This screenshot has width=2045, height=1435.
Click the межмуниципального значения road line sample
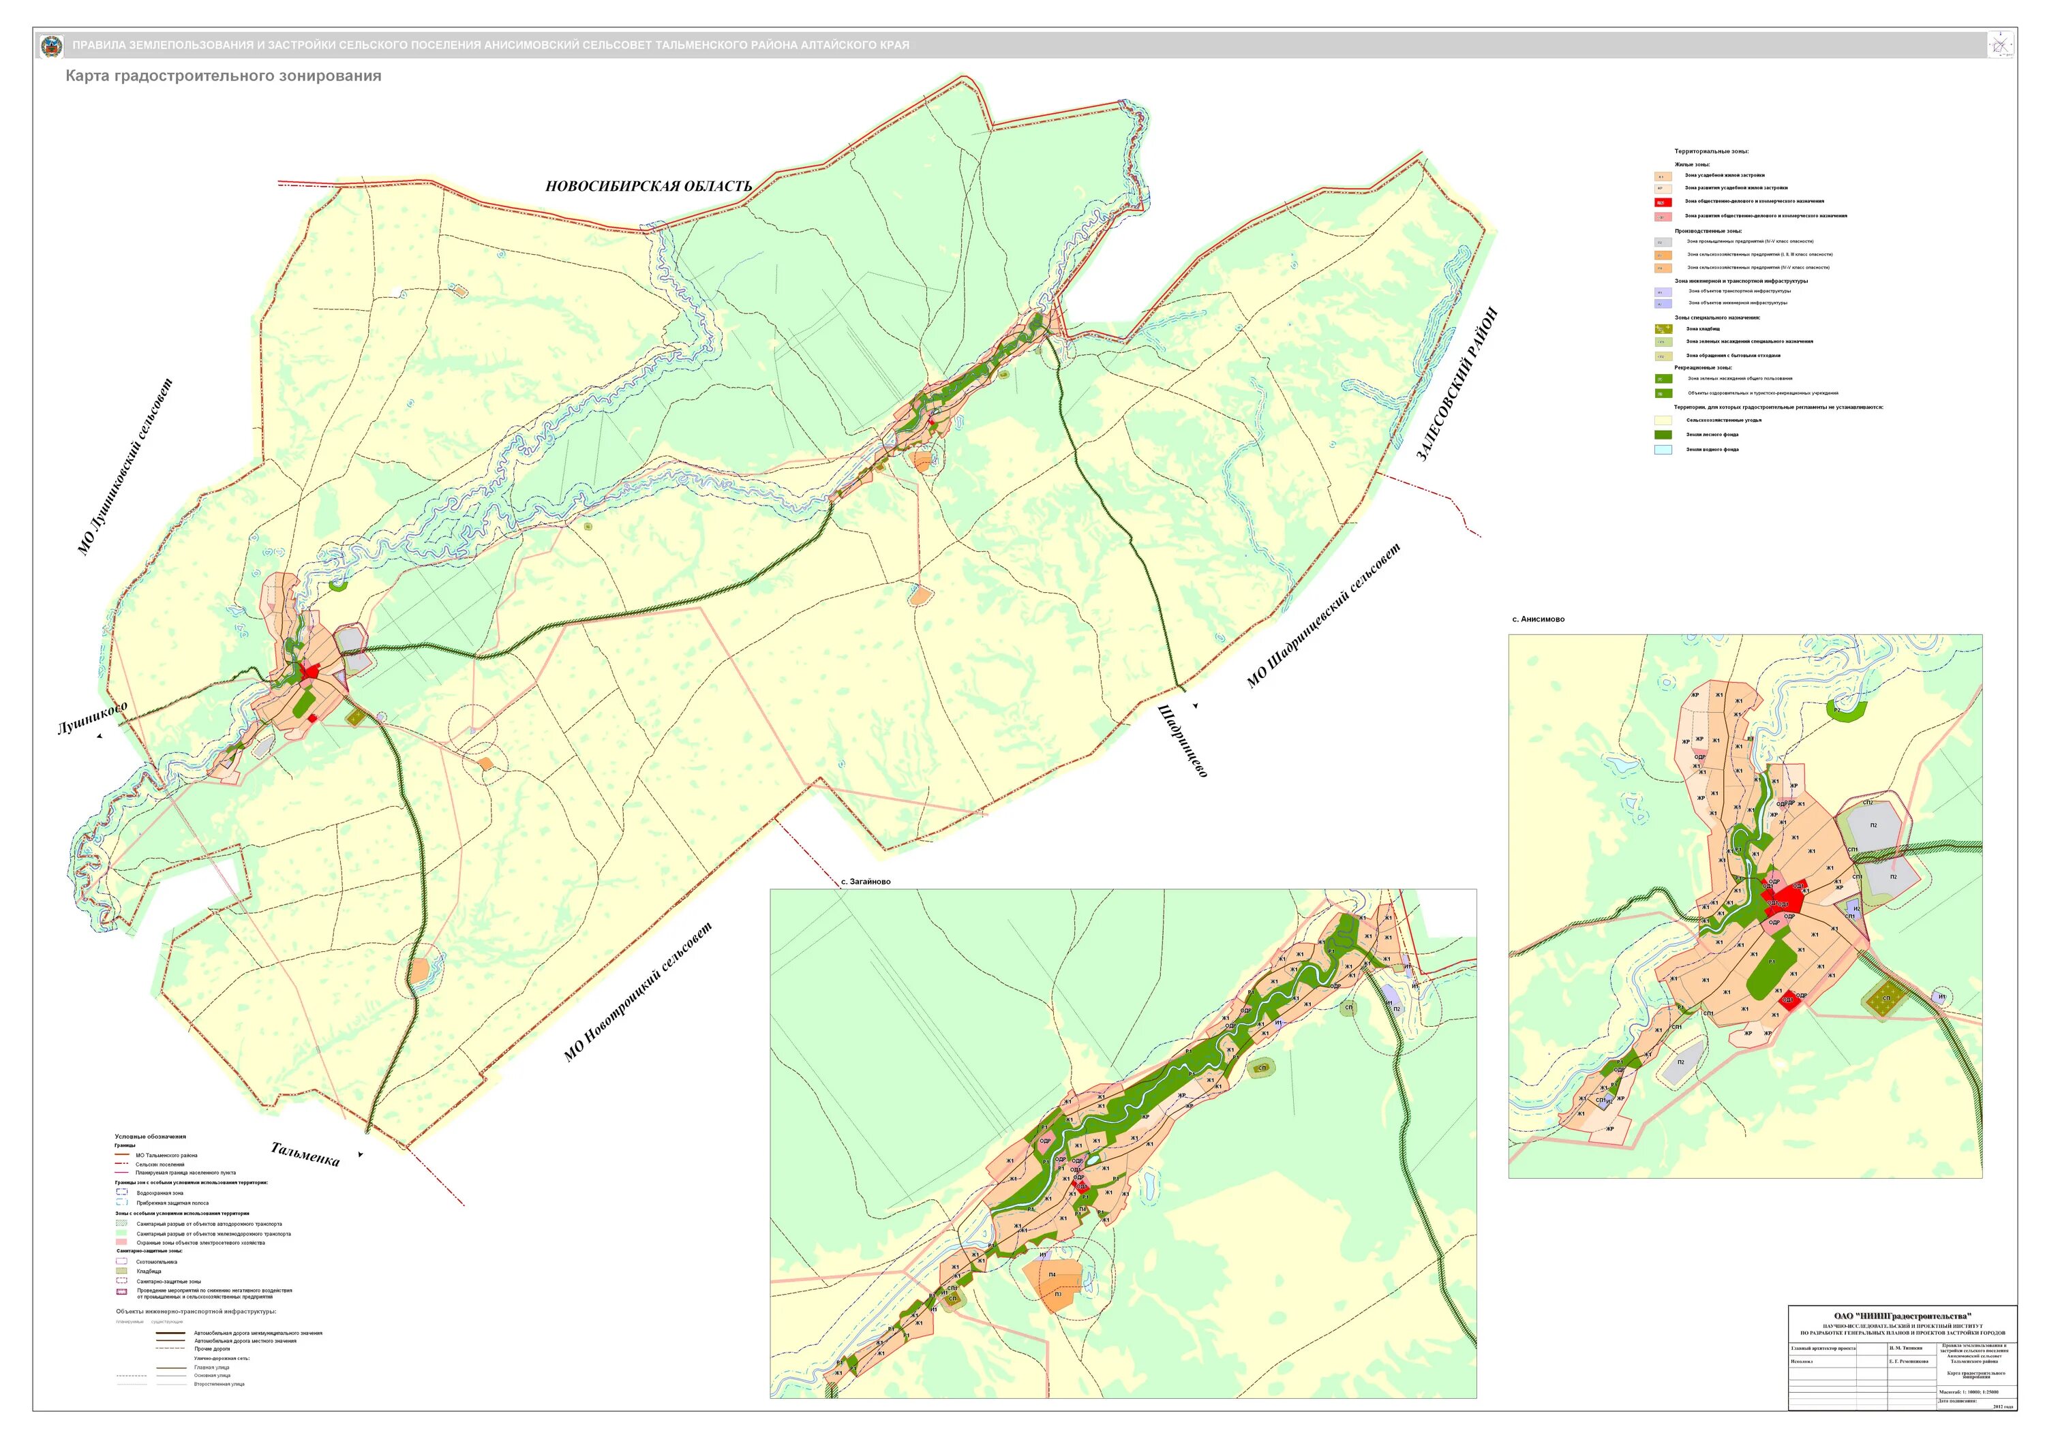[171, 1333]
